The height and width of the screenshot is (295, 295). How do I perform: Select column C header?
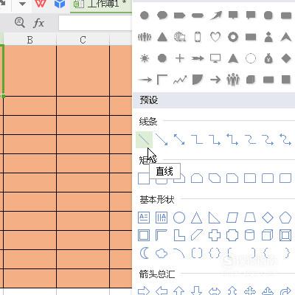coord(83,40)
